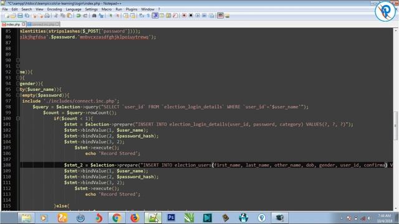Save the current file with toolbar icon
399x224 pixels.
click(x=20, y=16)
